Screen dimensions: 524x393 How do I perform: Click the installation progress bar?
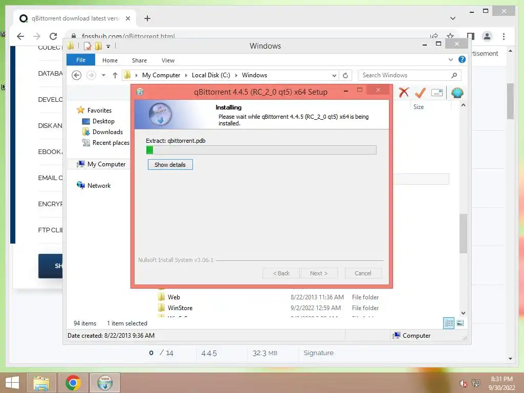(x=261, y=150)
